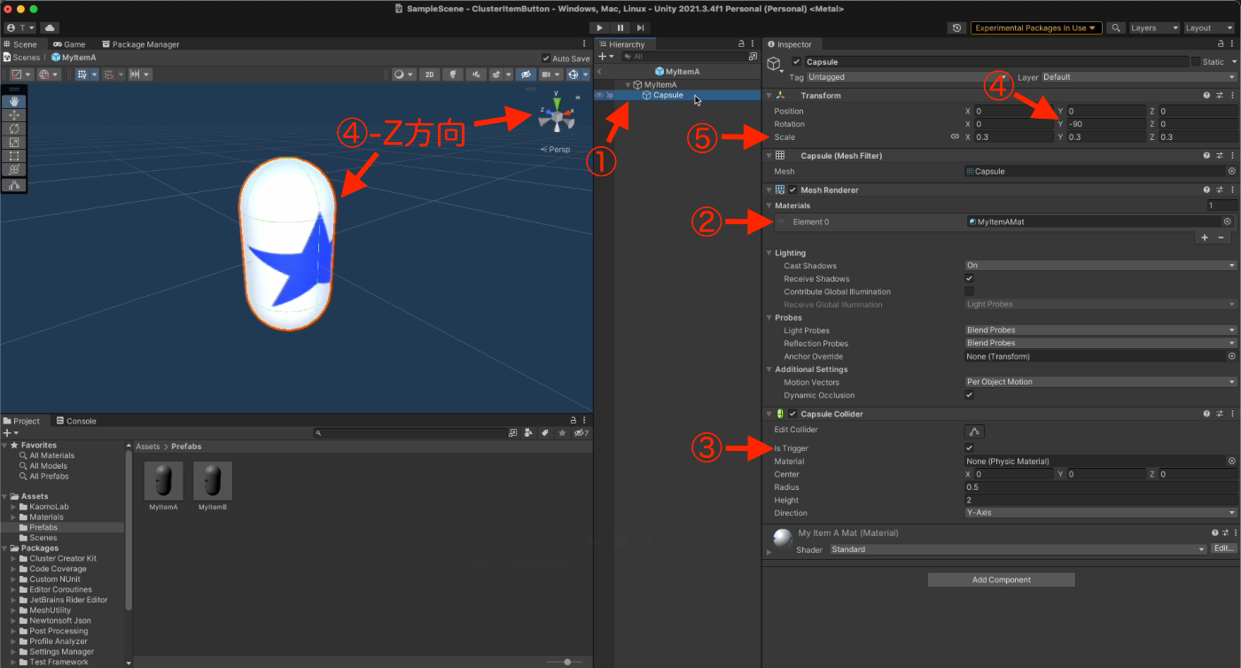Adjust the Project icon size slider
The width and height of the screenshot is (1241, 668).
click(566, 662)
